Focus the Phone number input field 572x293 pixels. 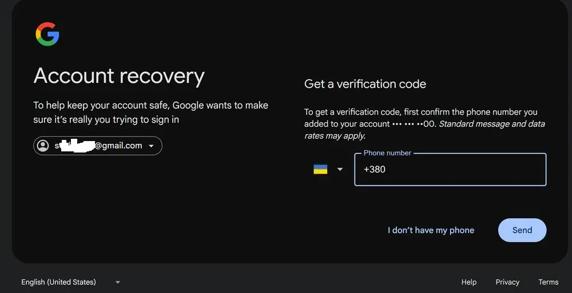click(450, 170)
